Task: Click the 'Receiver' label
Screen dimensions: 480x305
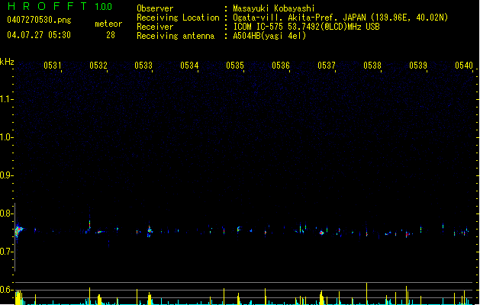Action: [155, 27]
